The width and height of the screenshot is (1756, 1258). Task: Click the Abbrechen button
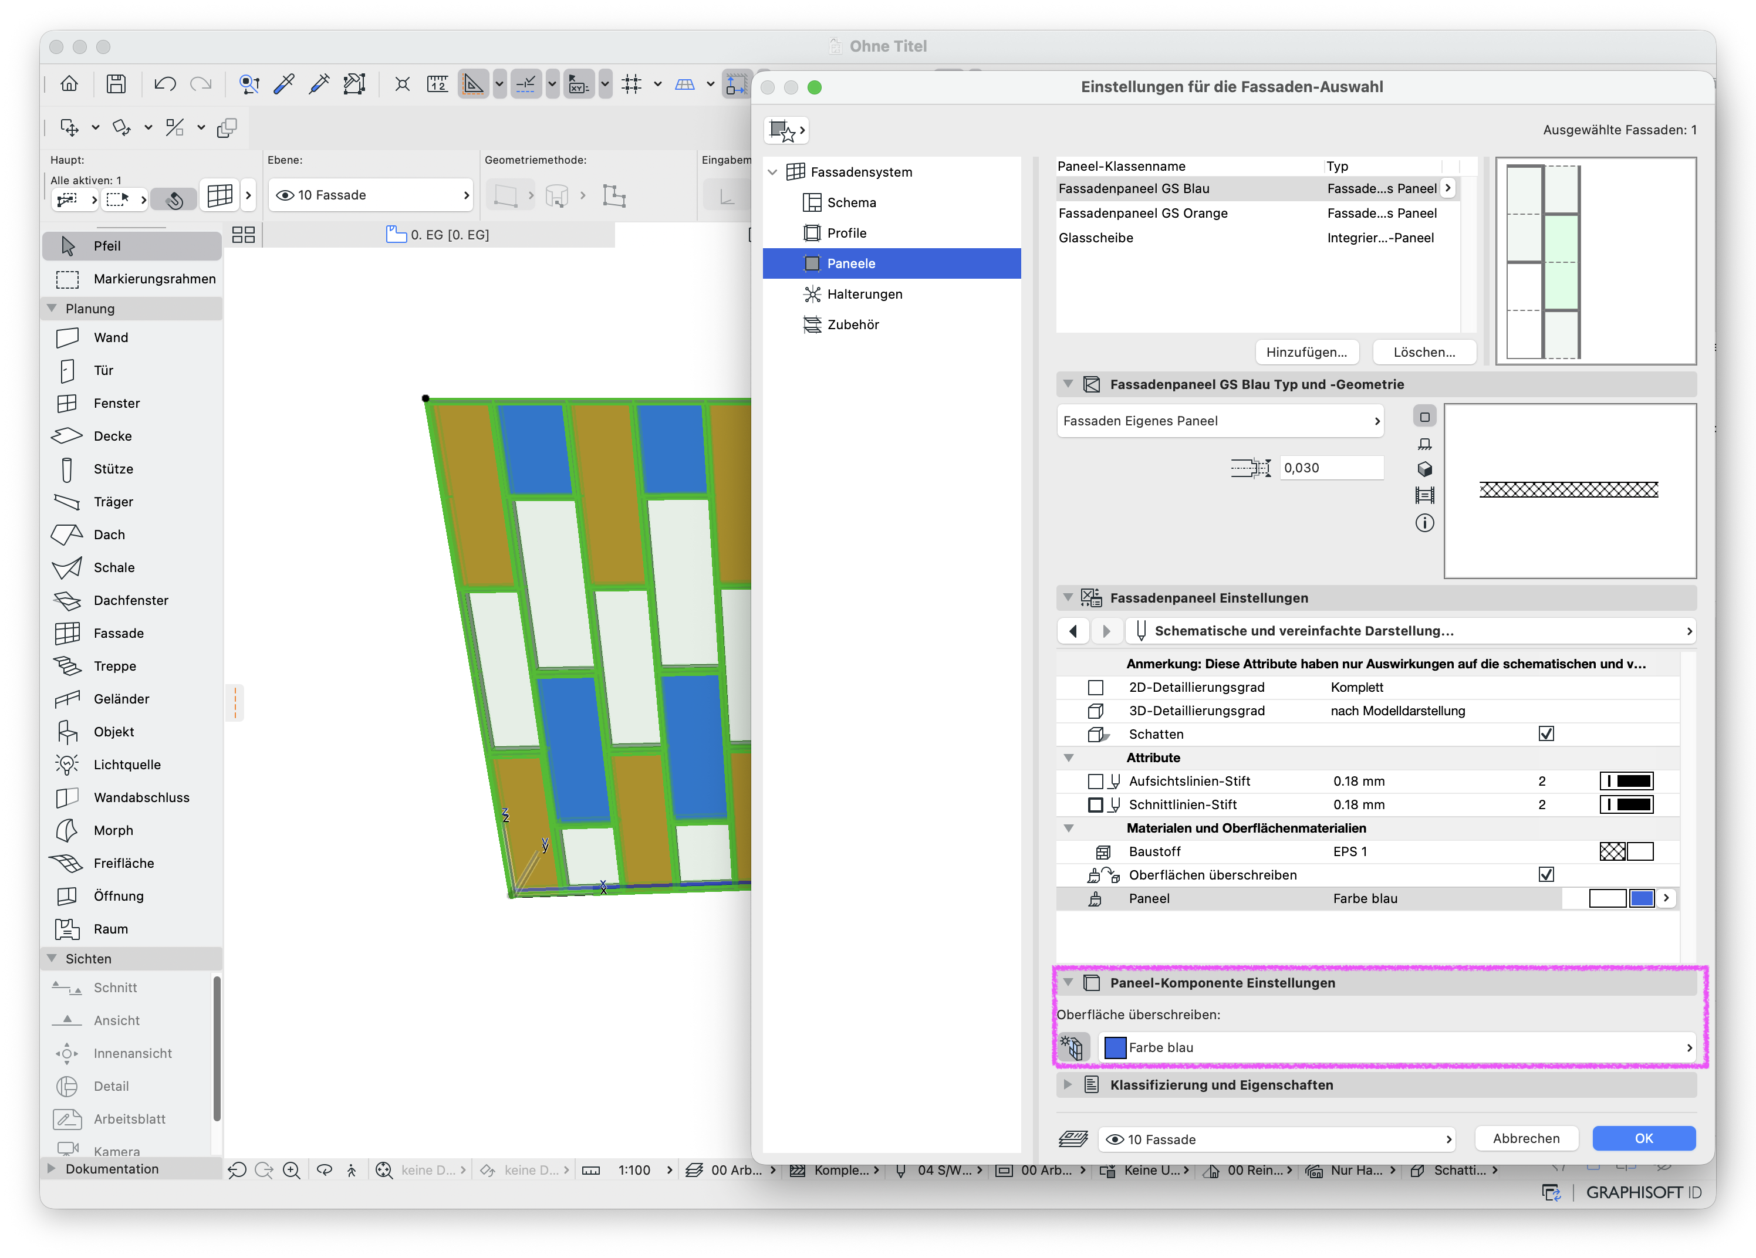click(x=1526, y=1139)
